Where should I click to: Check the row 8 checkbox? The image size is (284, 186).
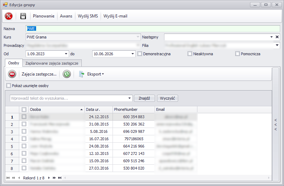coord(24,168)
